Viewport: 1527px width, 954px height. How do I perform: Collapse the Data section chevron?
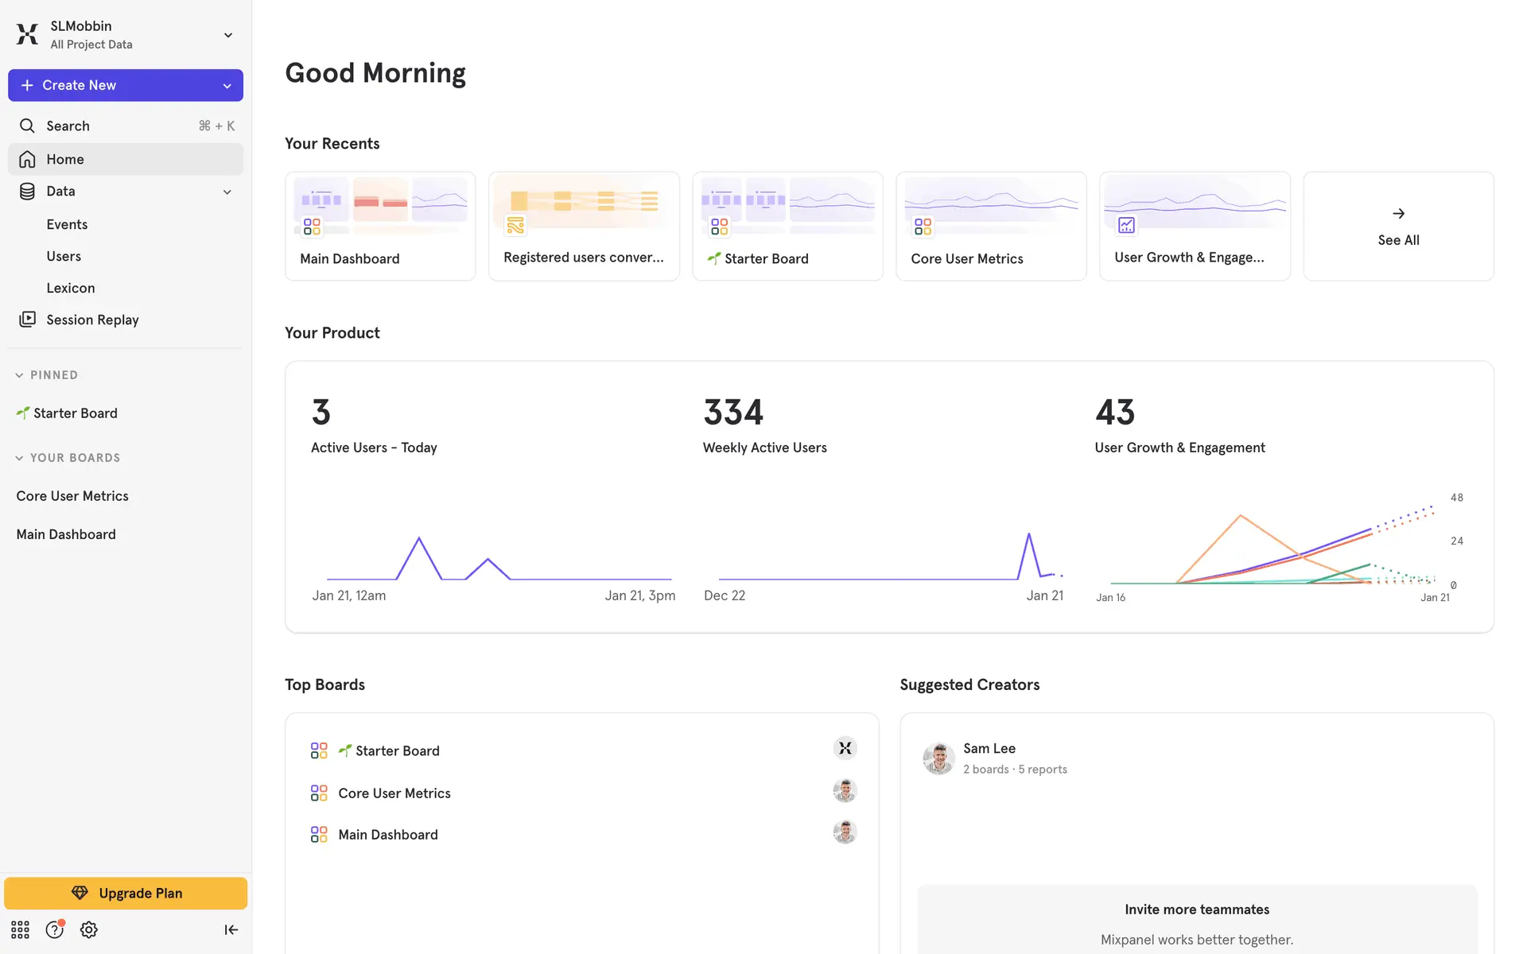pyautogui.click(x=227, y=192)
